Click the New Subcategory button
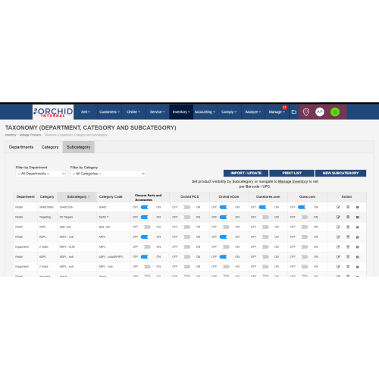This screenshot has width=379, height=379. [340, 173]
